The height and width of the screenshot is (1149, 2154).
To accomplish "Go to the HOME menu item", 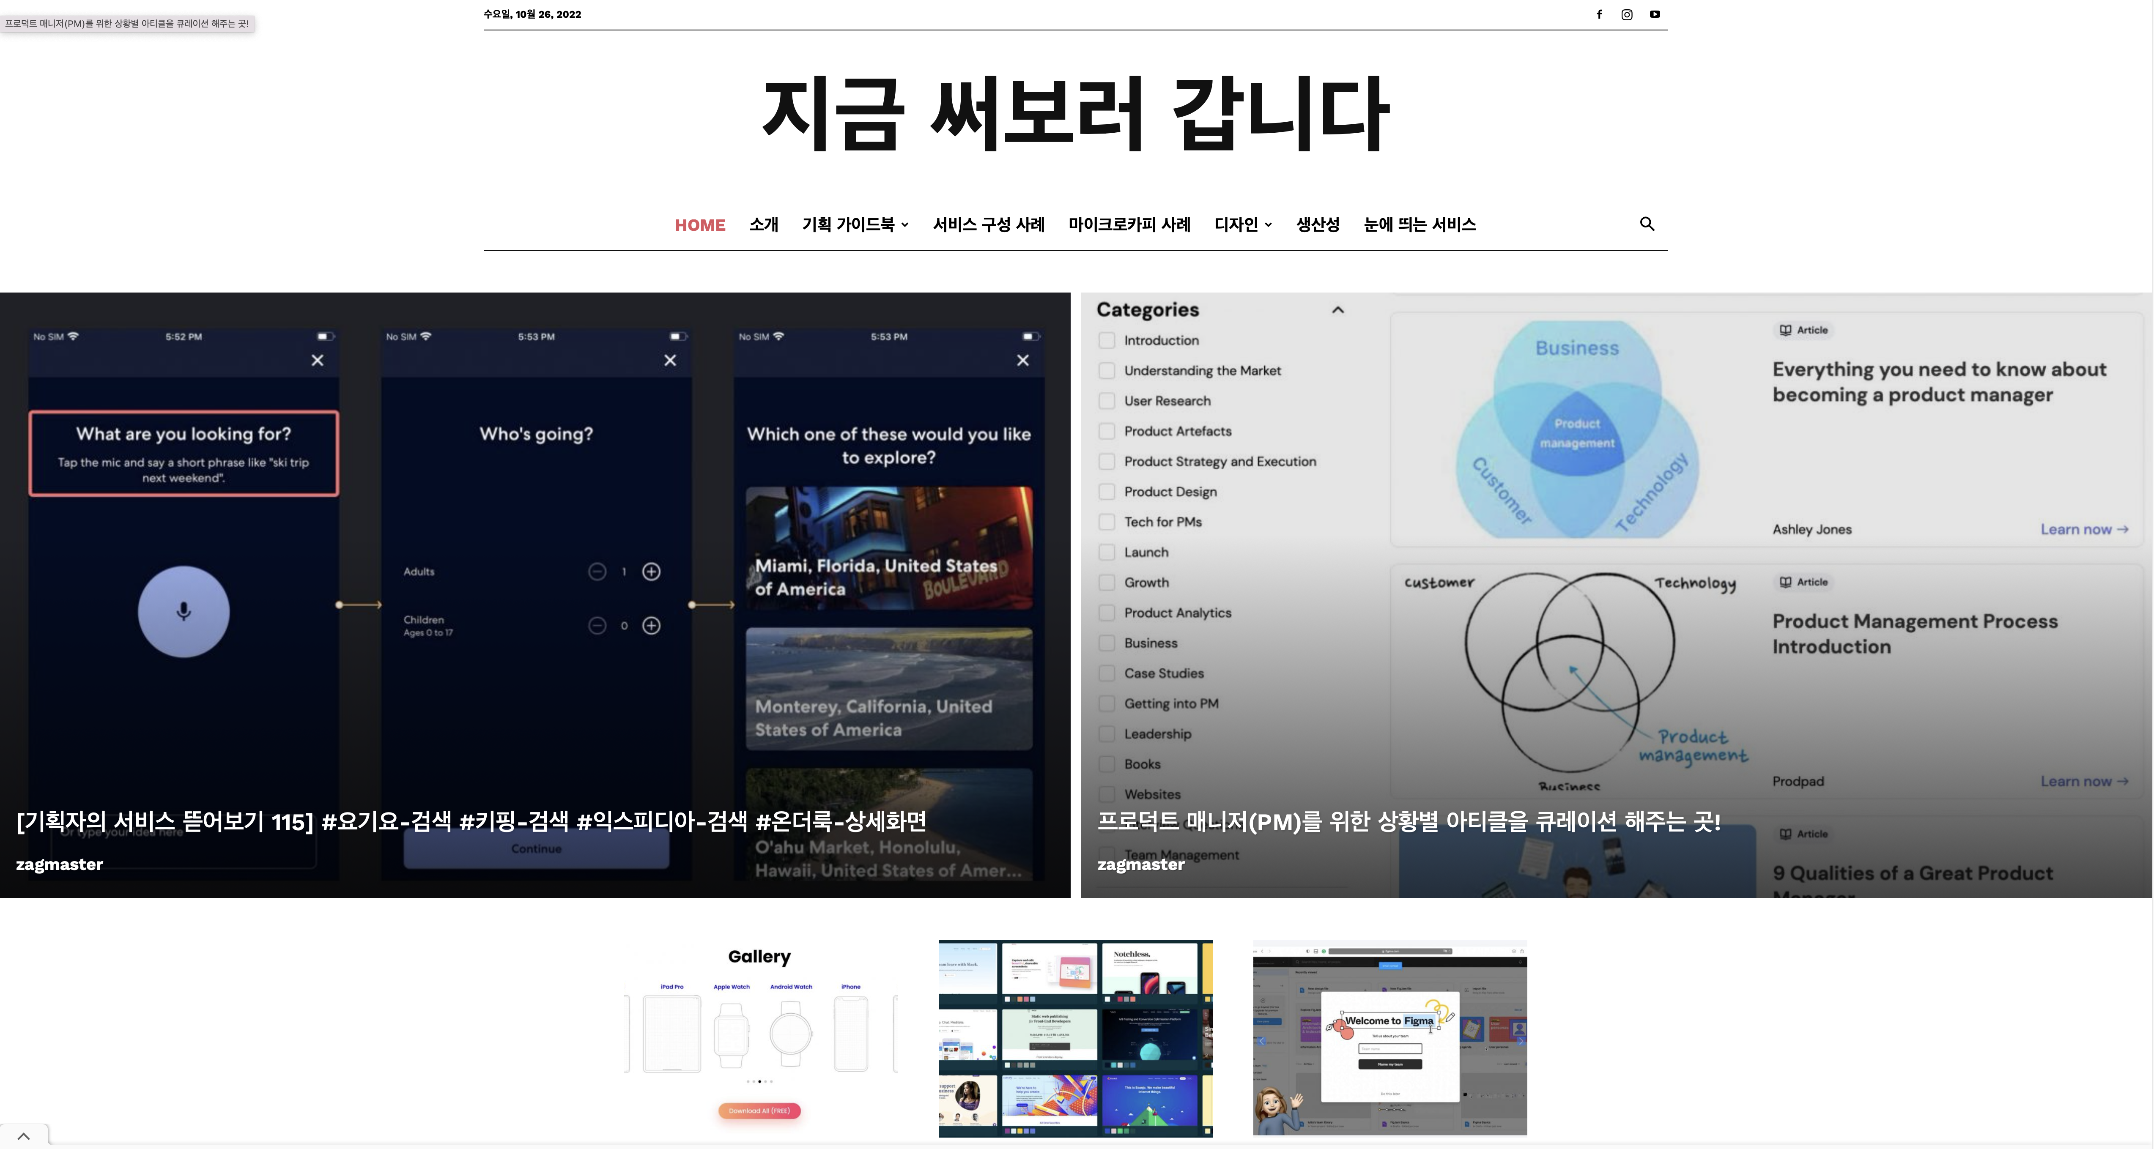I will [x=700, y=225].
